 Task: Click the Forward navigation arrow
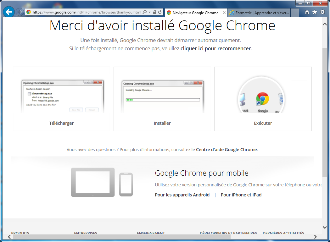pyautogui.click(x=20, y=12)
